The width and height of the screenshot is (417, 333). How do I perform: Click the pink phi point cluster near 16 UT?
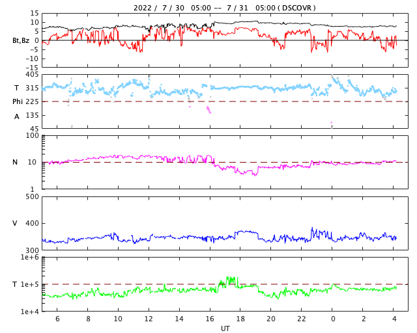point(208,109)
